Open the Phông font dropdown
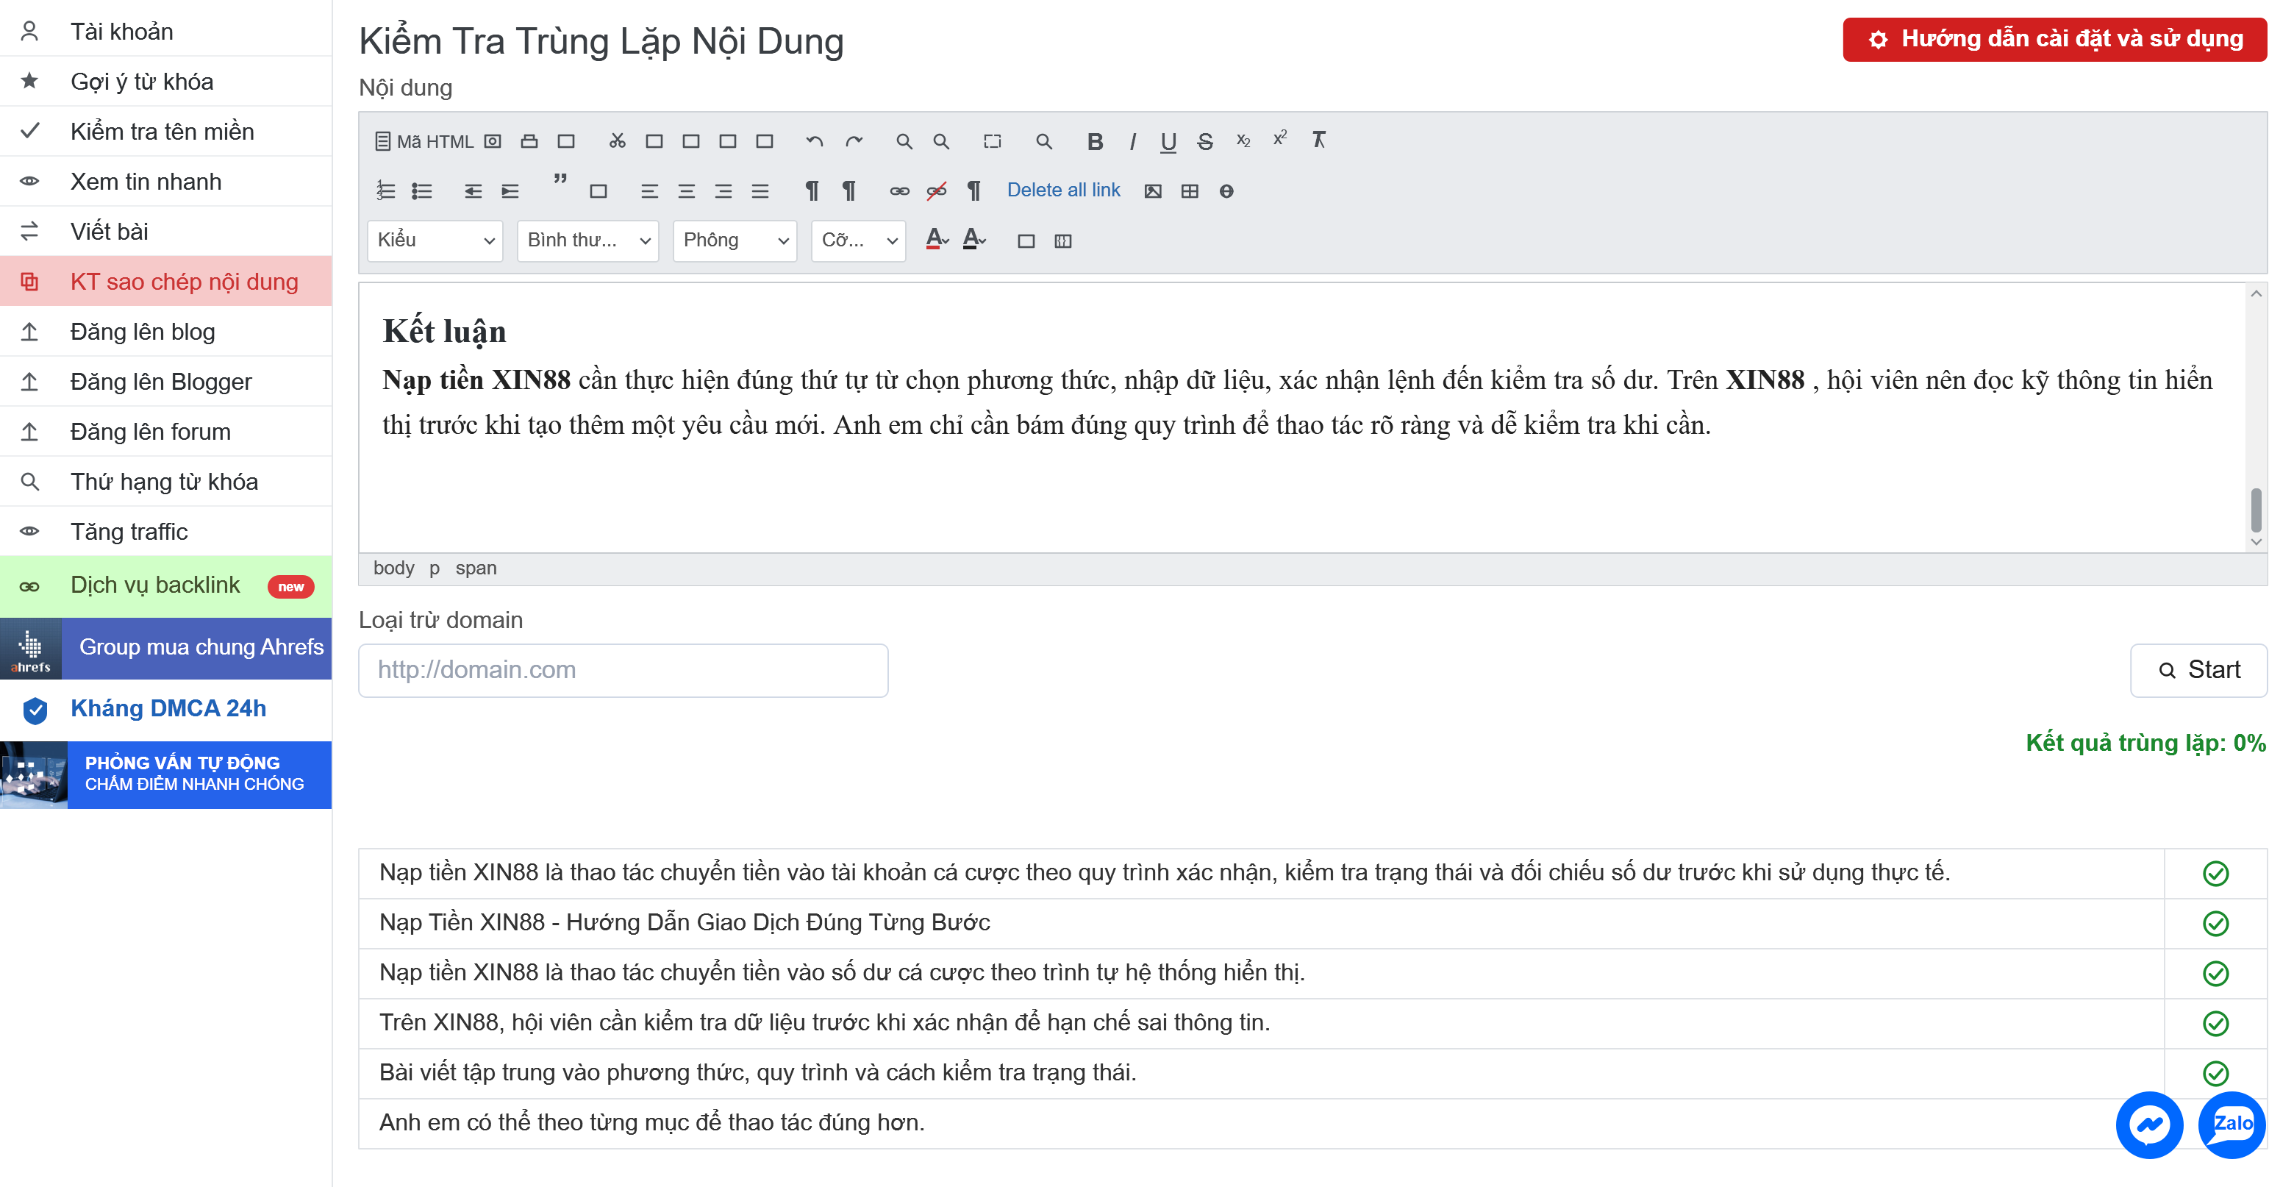Screen dimensions: 2294x1187 pyautogui.click(x=735, y=240)
